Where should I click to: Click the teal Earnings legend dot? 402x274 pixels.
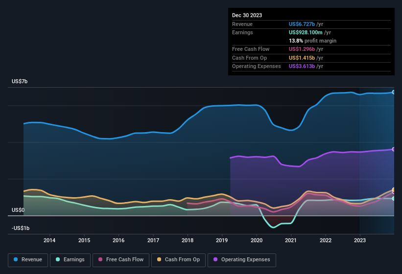point(58,259)
